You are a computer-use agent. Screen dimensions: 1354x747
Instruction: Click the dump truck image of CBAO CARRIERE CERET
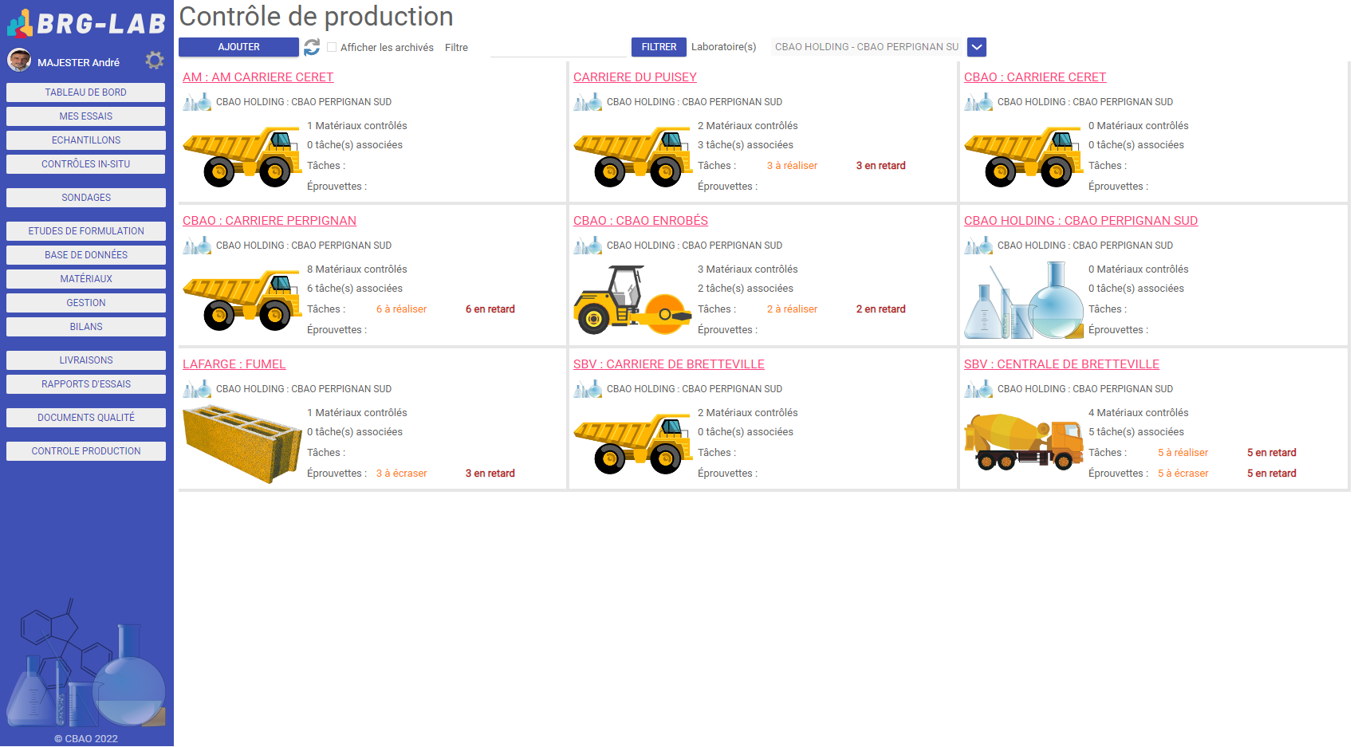click(x=1024, y=156)
